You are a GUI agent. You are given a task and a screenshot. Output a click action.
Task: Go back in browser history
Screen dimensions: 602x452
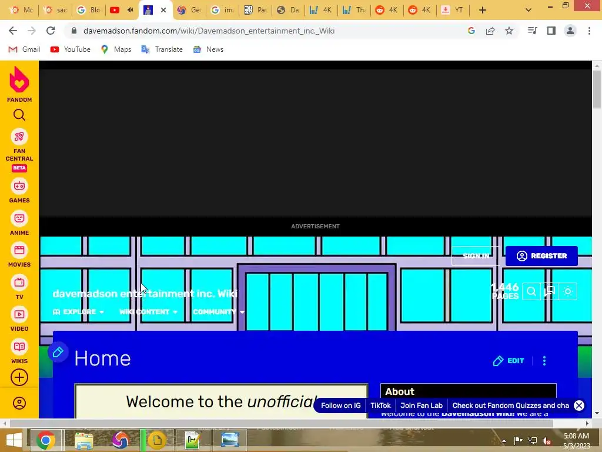[13, 31]
